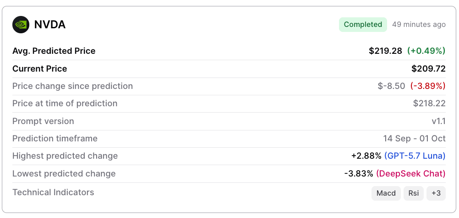Viewport: 459px width, 218px height.
Task: Click the v1.1 prompt version value
Action: click(439, 121)
